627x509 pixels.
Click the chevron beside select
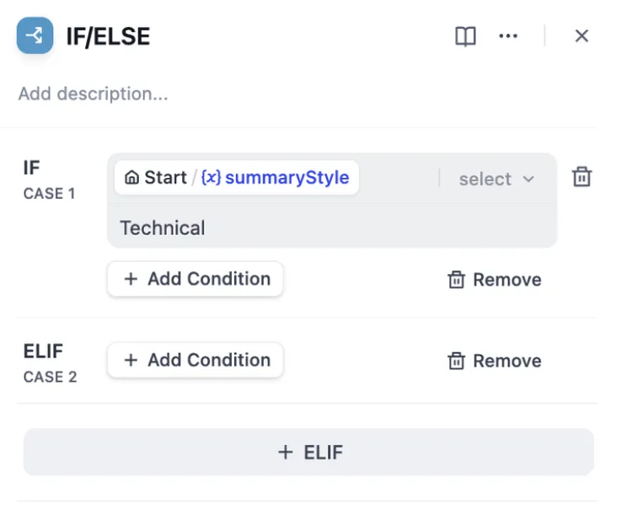528,179
